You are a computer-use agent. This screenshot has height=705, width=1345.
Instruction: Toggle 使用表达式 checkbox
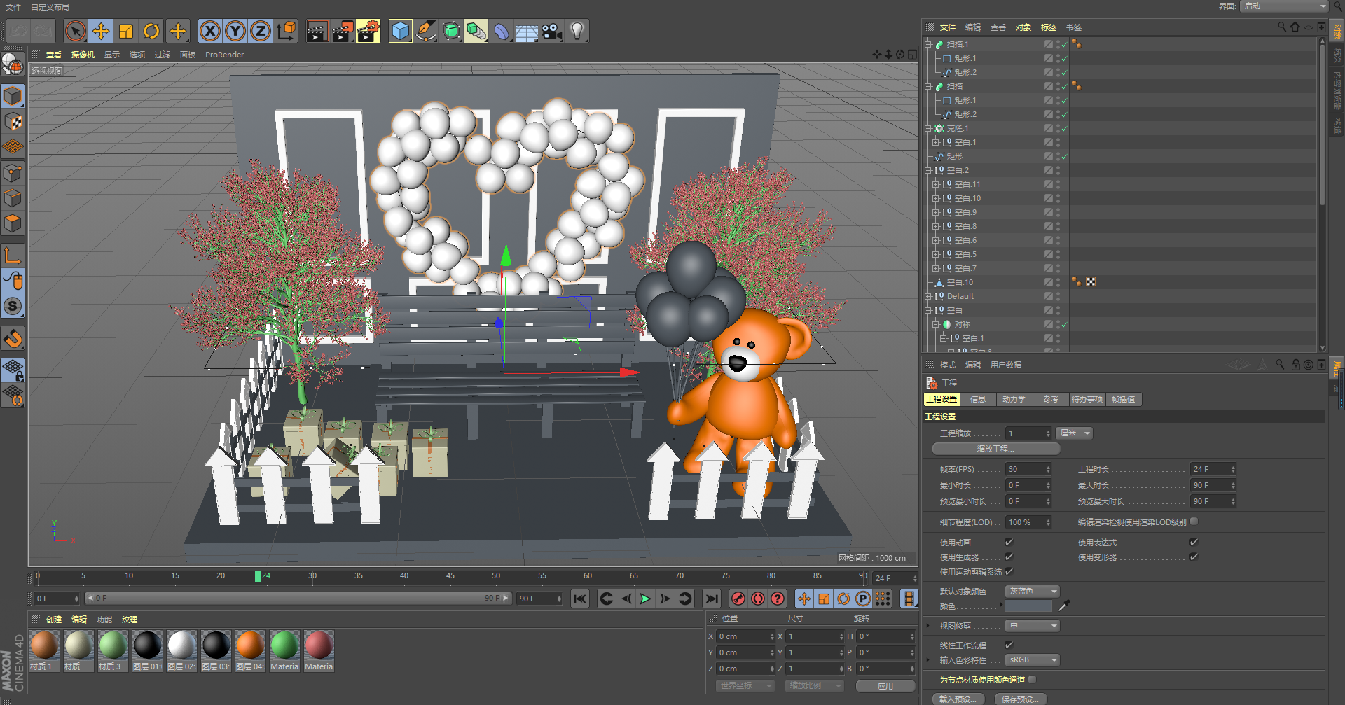(1194, 542)
